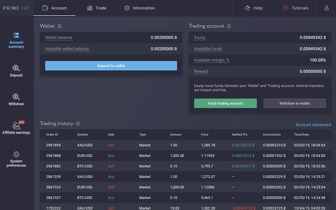336x210 pixels.
Task: Open the Account statement link
Action: pyautogui.click(x=313, y=125)
